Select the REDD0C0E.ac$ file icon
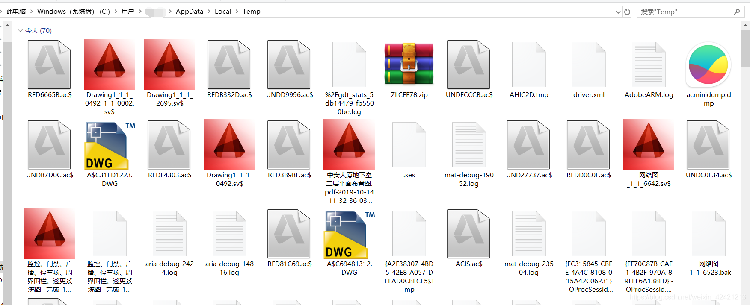The image size is (750, 305). click(589, 145)
